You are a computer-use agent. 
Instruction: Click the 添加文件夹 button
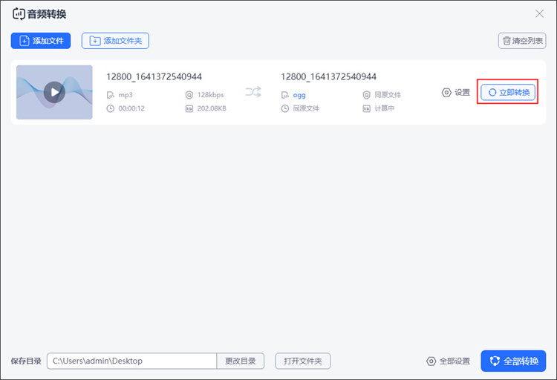(115, 41)
